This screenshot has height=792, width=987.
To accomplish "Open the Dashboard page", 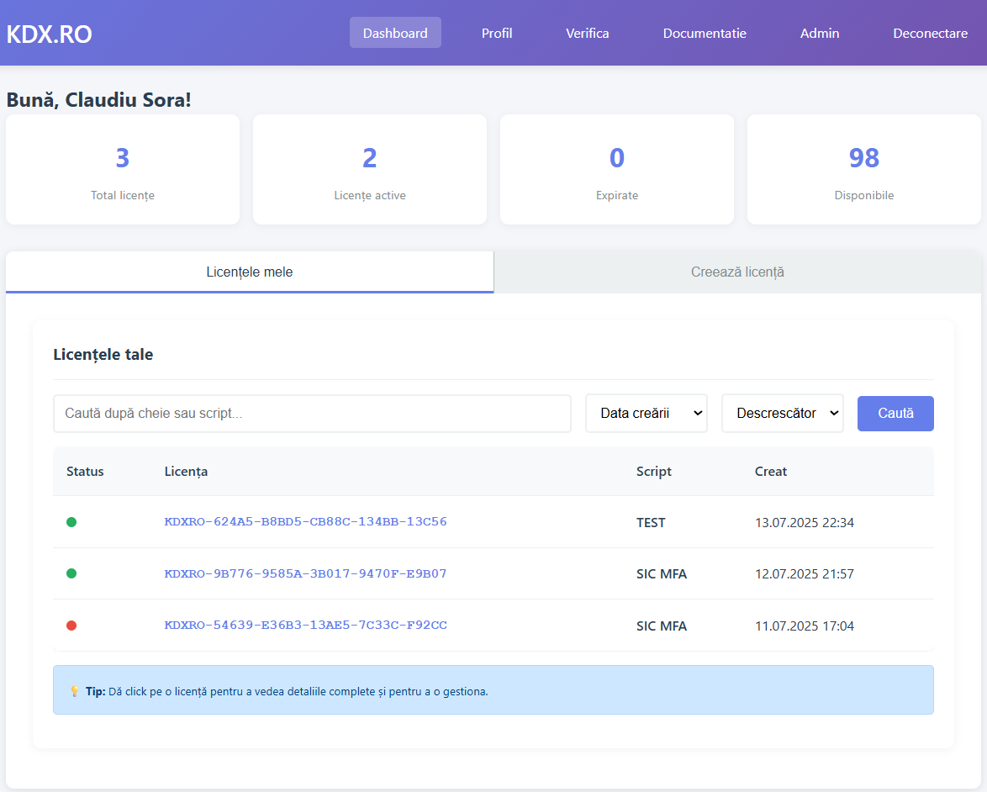I will coord(395,33).
